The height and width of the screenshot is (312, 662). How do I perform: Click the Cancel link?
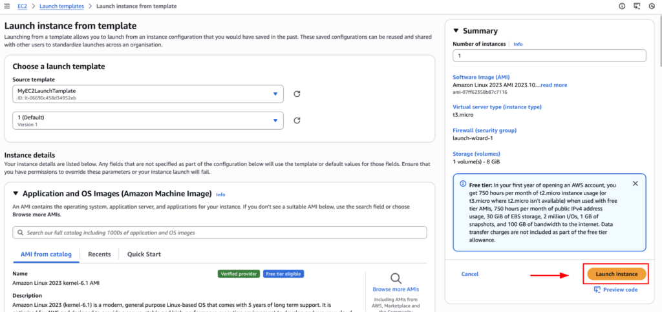coord(469,274)
